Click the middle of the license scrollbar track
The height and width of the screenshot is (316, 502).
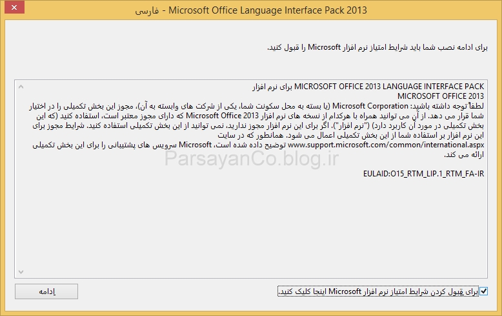(20, 180)
